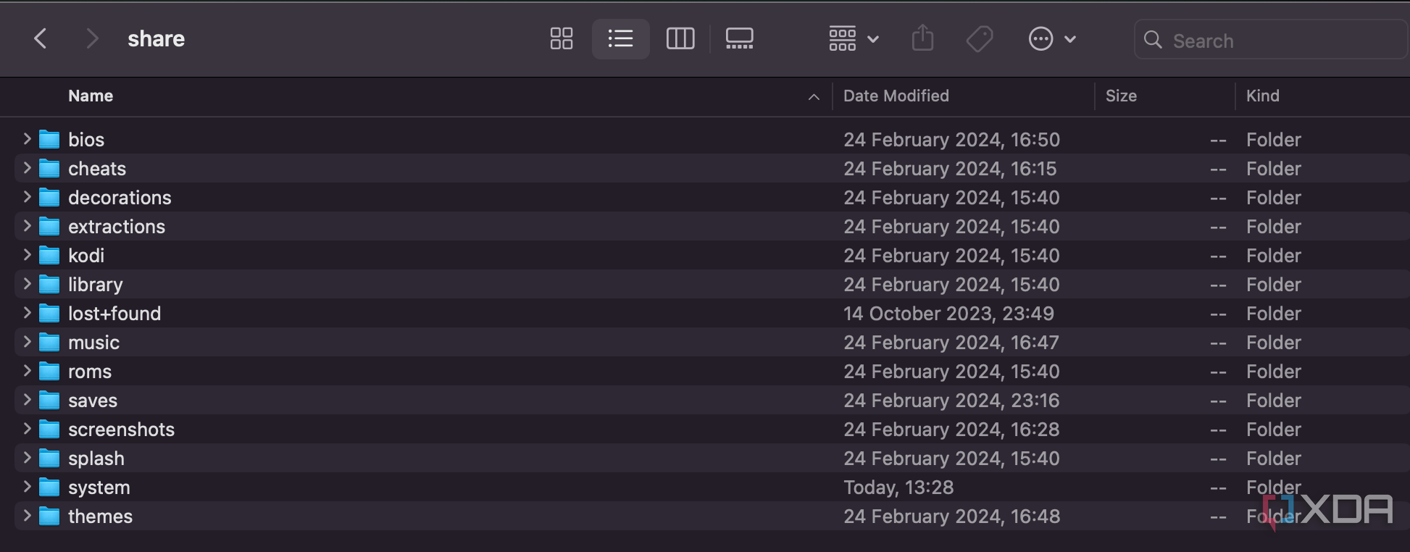Click the magnifying glass search icon
Screen dimensions: 1410x552
click(1153, 40)
